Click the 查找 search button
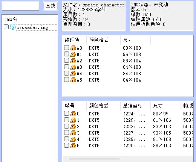Image resolution: width=196 pixels, height=162 pixels. pos(51,6)
